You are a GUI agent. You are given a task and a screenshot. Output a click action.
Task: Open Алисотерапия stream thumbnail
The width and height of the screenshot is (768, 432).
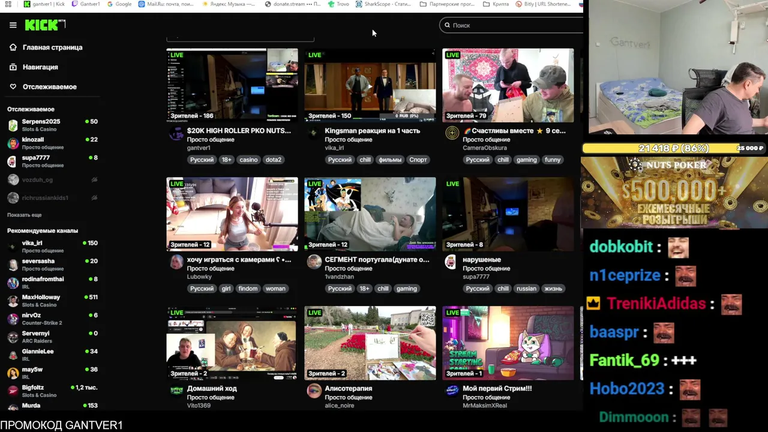(370, 343)
